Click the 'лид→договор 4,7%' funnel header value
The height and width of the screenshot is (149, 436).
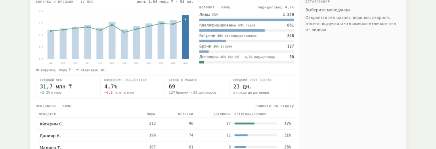(275, 7)
